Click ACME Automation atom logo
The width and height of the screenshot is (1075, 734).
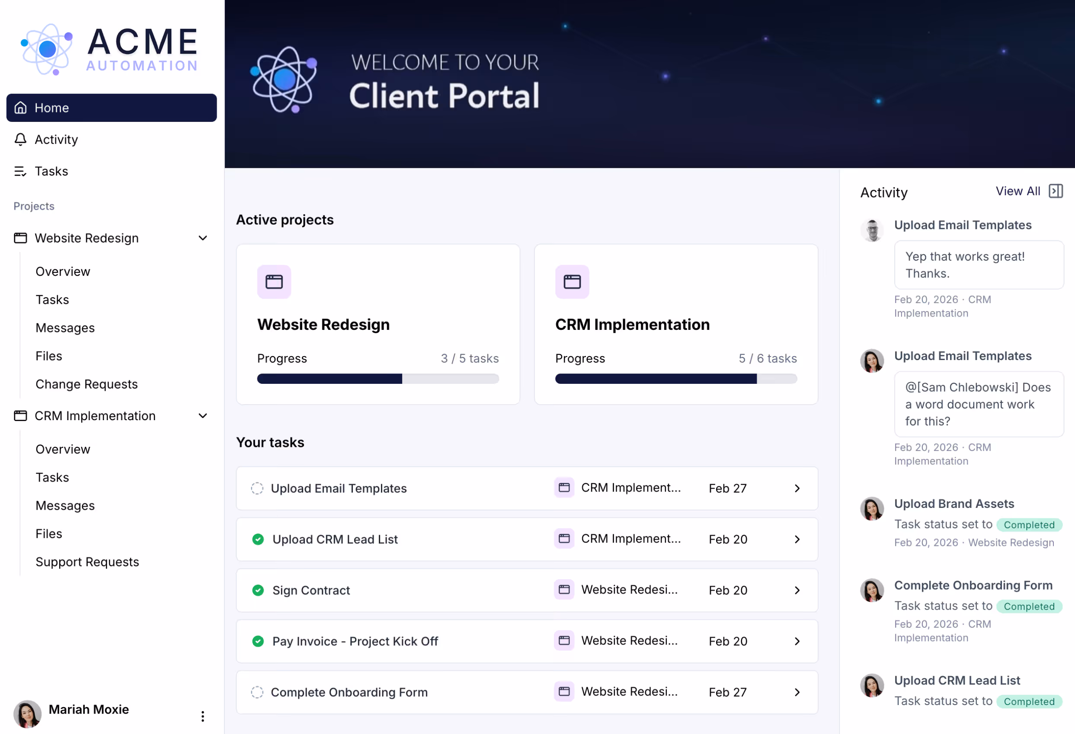47,49
